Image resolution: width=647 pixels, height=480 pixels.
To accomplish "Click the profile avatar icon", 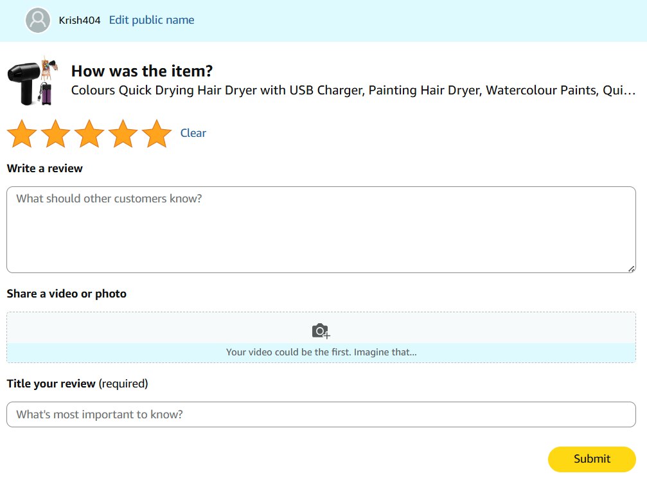I will click(38, 21).
